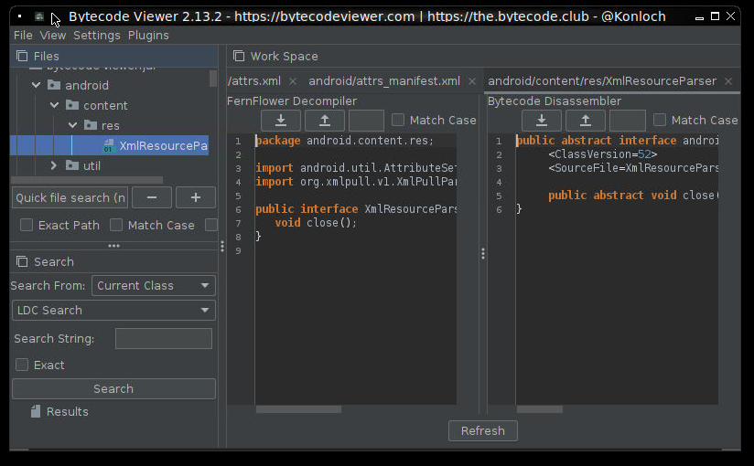Click the XmlResourceParser class file icon
The height and width of the screenshot is (466, 754).
coord(109,145)
